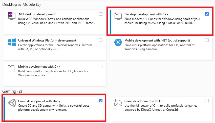Click description 'Use the full power of C++'

(161, 108)
